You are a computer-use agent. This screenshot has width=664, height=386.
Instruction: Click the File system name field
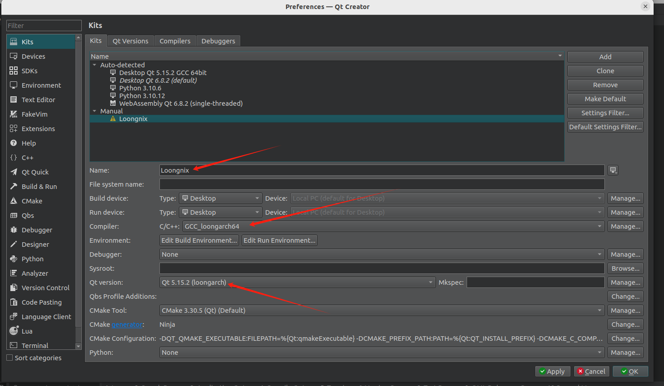(x=382, y=184)
